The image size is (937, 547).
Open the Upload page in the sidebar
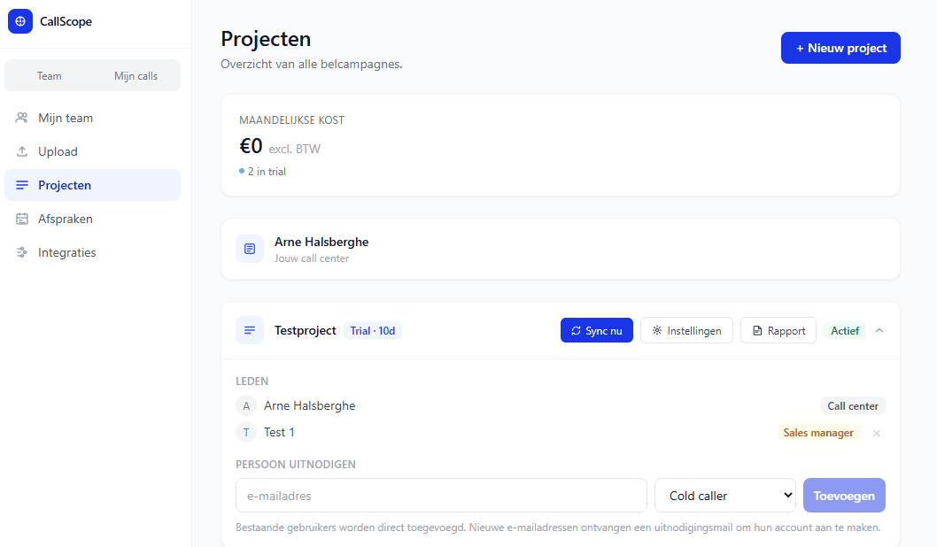92,151
